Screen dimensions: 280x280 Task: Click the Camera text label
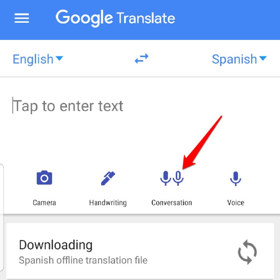(44, 203)
